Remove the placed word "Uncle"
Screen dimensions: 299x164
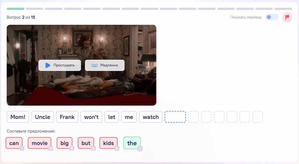42,117
